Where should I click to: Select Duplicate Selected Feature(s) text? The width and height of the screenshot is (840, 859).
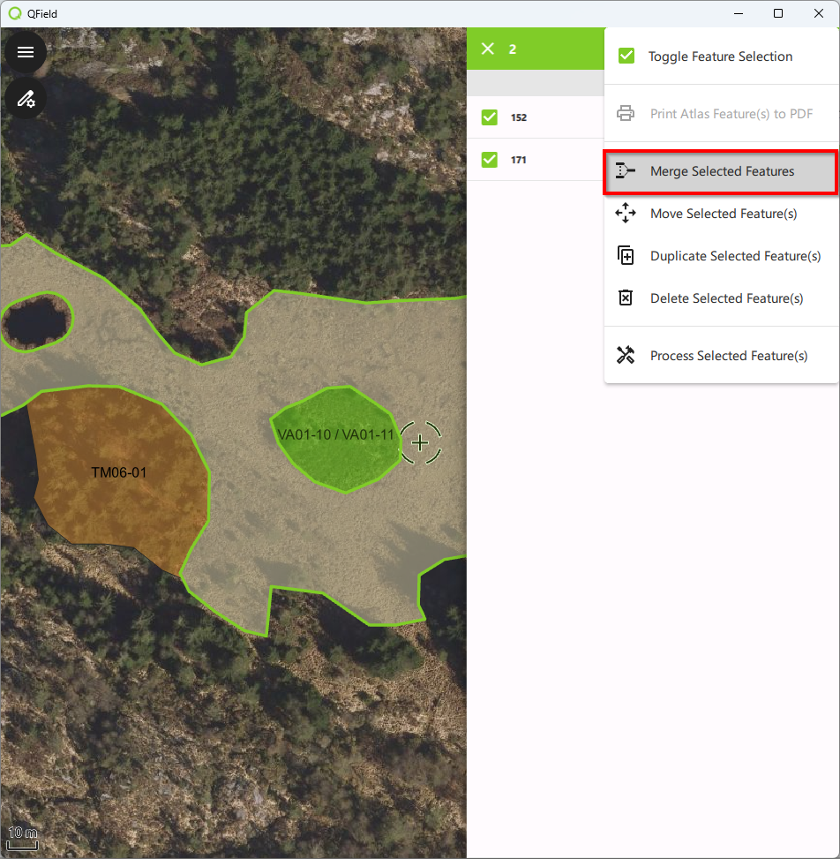735,256
